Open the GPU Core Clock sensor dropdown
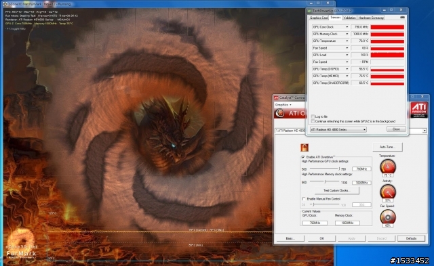The height and width of the screenshot is (266, 434). [347, 27]
